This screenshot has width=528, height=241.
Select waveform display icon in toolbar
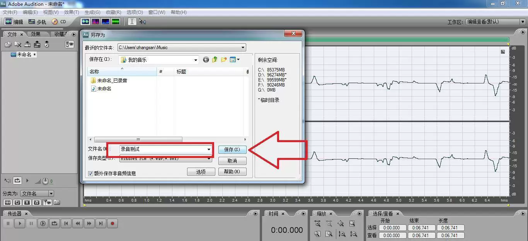85,22
